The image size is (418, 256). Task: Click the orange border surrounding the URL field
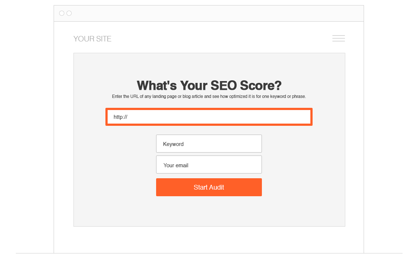[209, 109]
